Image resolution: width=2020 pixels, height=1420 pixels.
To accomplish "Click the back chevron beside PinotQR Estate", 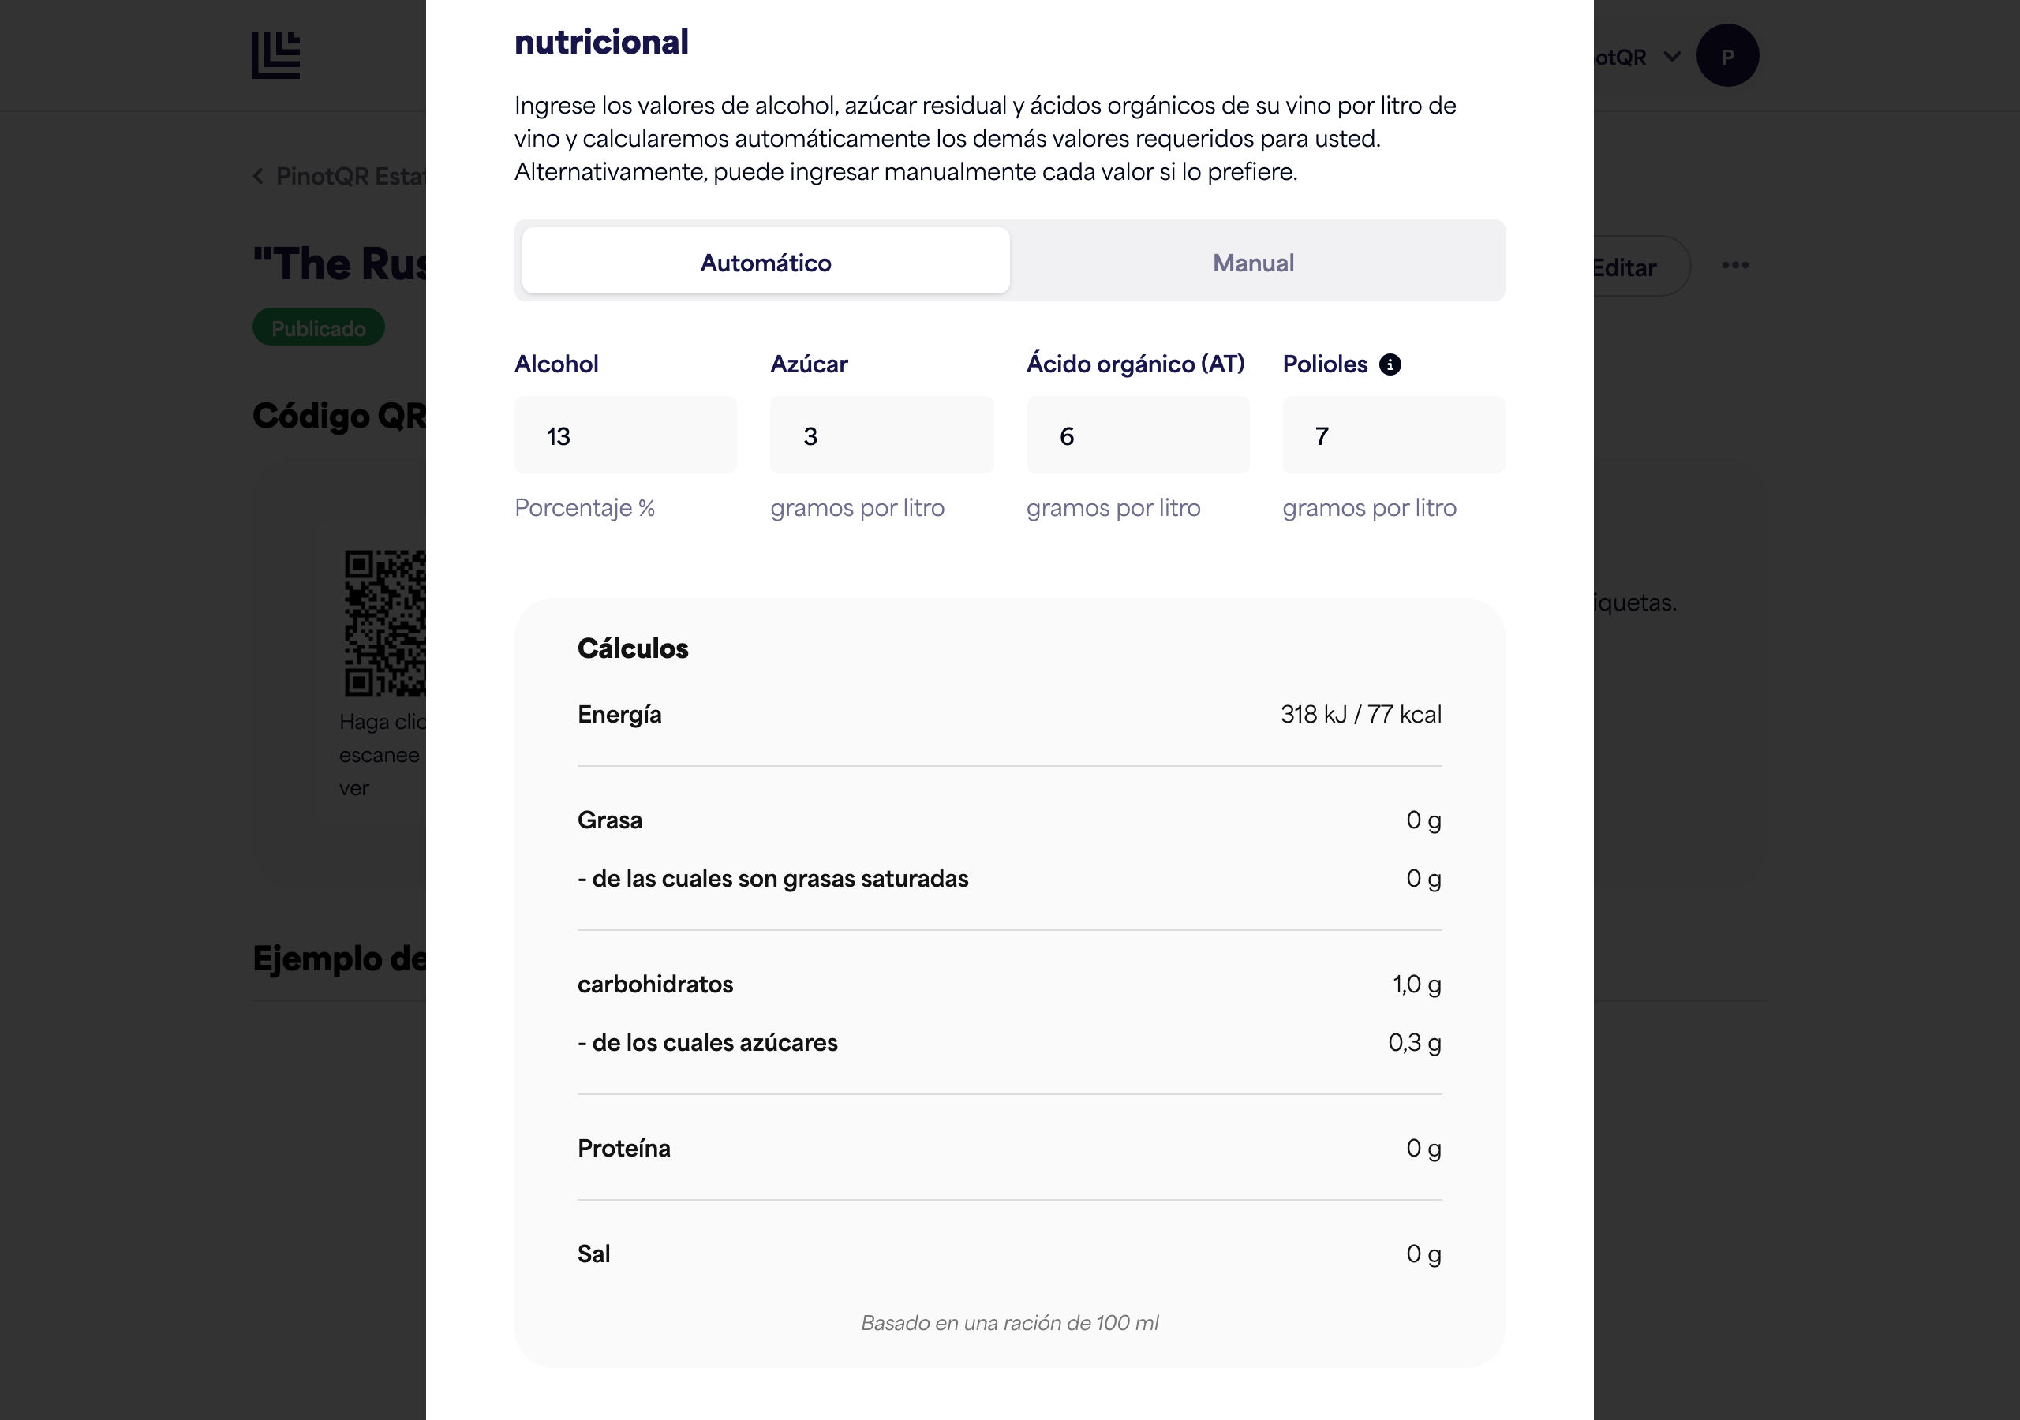I will coord(258,176).
